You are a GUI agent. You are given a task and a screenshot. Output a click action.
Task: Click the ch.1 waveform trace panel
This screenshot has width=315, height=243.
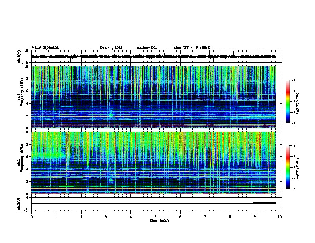point(156,56)
